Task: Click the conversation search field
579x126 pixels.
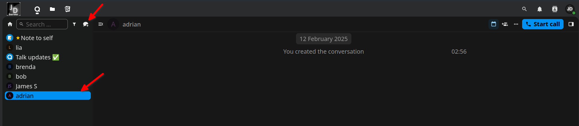Action: [42, 24]
